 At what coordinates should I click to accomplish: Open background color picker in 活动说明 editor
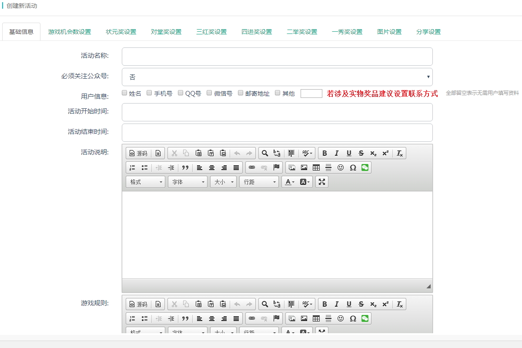pos(305,182)
